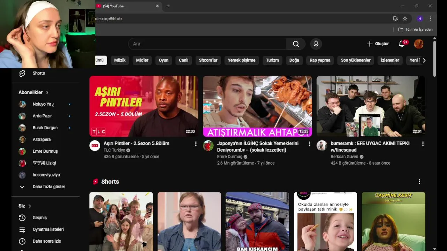Click into the Ara search field
This screenshot has width=447, height=251.
207,44
